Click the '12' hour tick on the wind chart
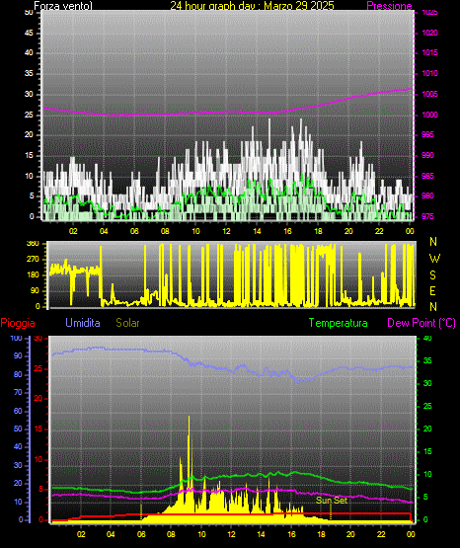Image resolution: width=460 pixels, height=548 pixels. (226, 231)
